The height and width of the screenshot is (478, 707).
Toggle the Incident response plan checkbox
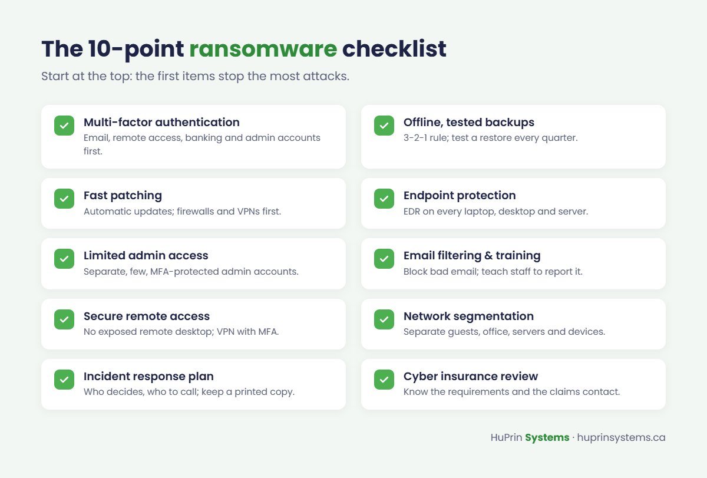(64, 380)
